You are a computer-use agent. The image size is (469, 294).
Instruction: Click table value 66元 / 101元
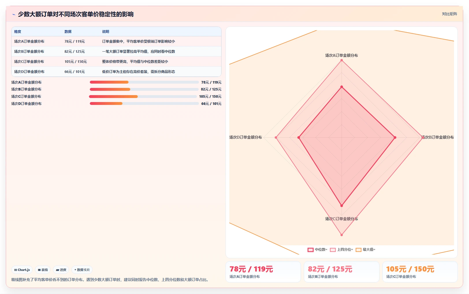75,72
